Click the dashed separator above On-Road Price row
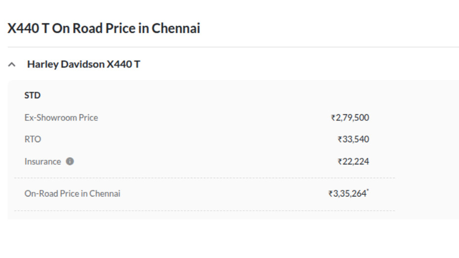 tap(204, 178)
